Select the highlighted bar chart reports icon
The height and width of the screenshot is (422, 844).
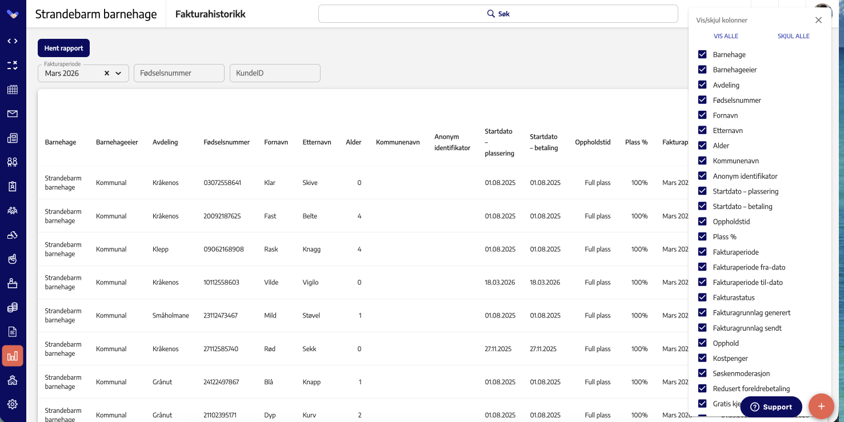pyautogui.click(x=13, y=356)
